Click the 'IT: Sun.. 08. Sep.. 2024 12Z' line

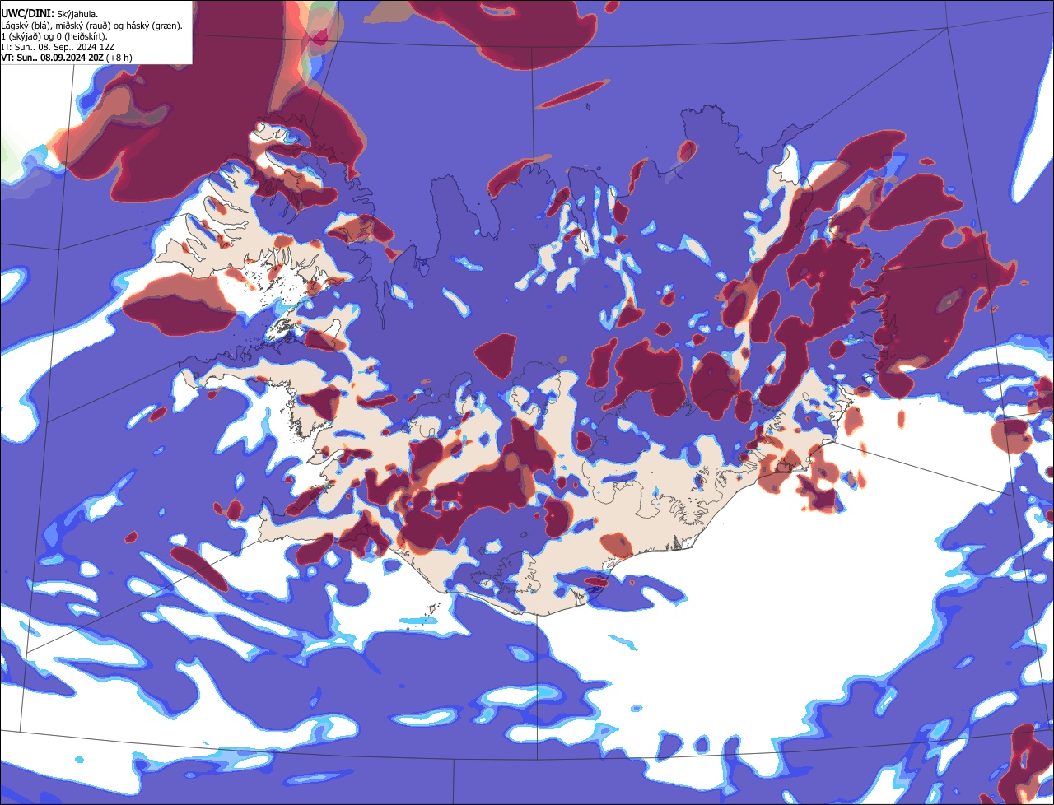click(x=58, y=48)
